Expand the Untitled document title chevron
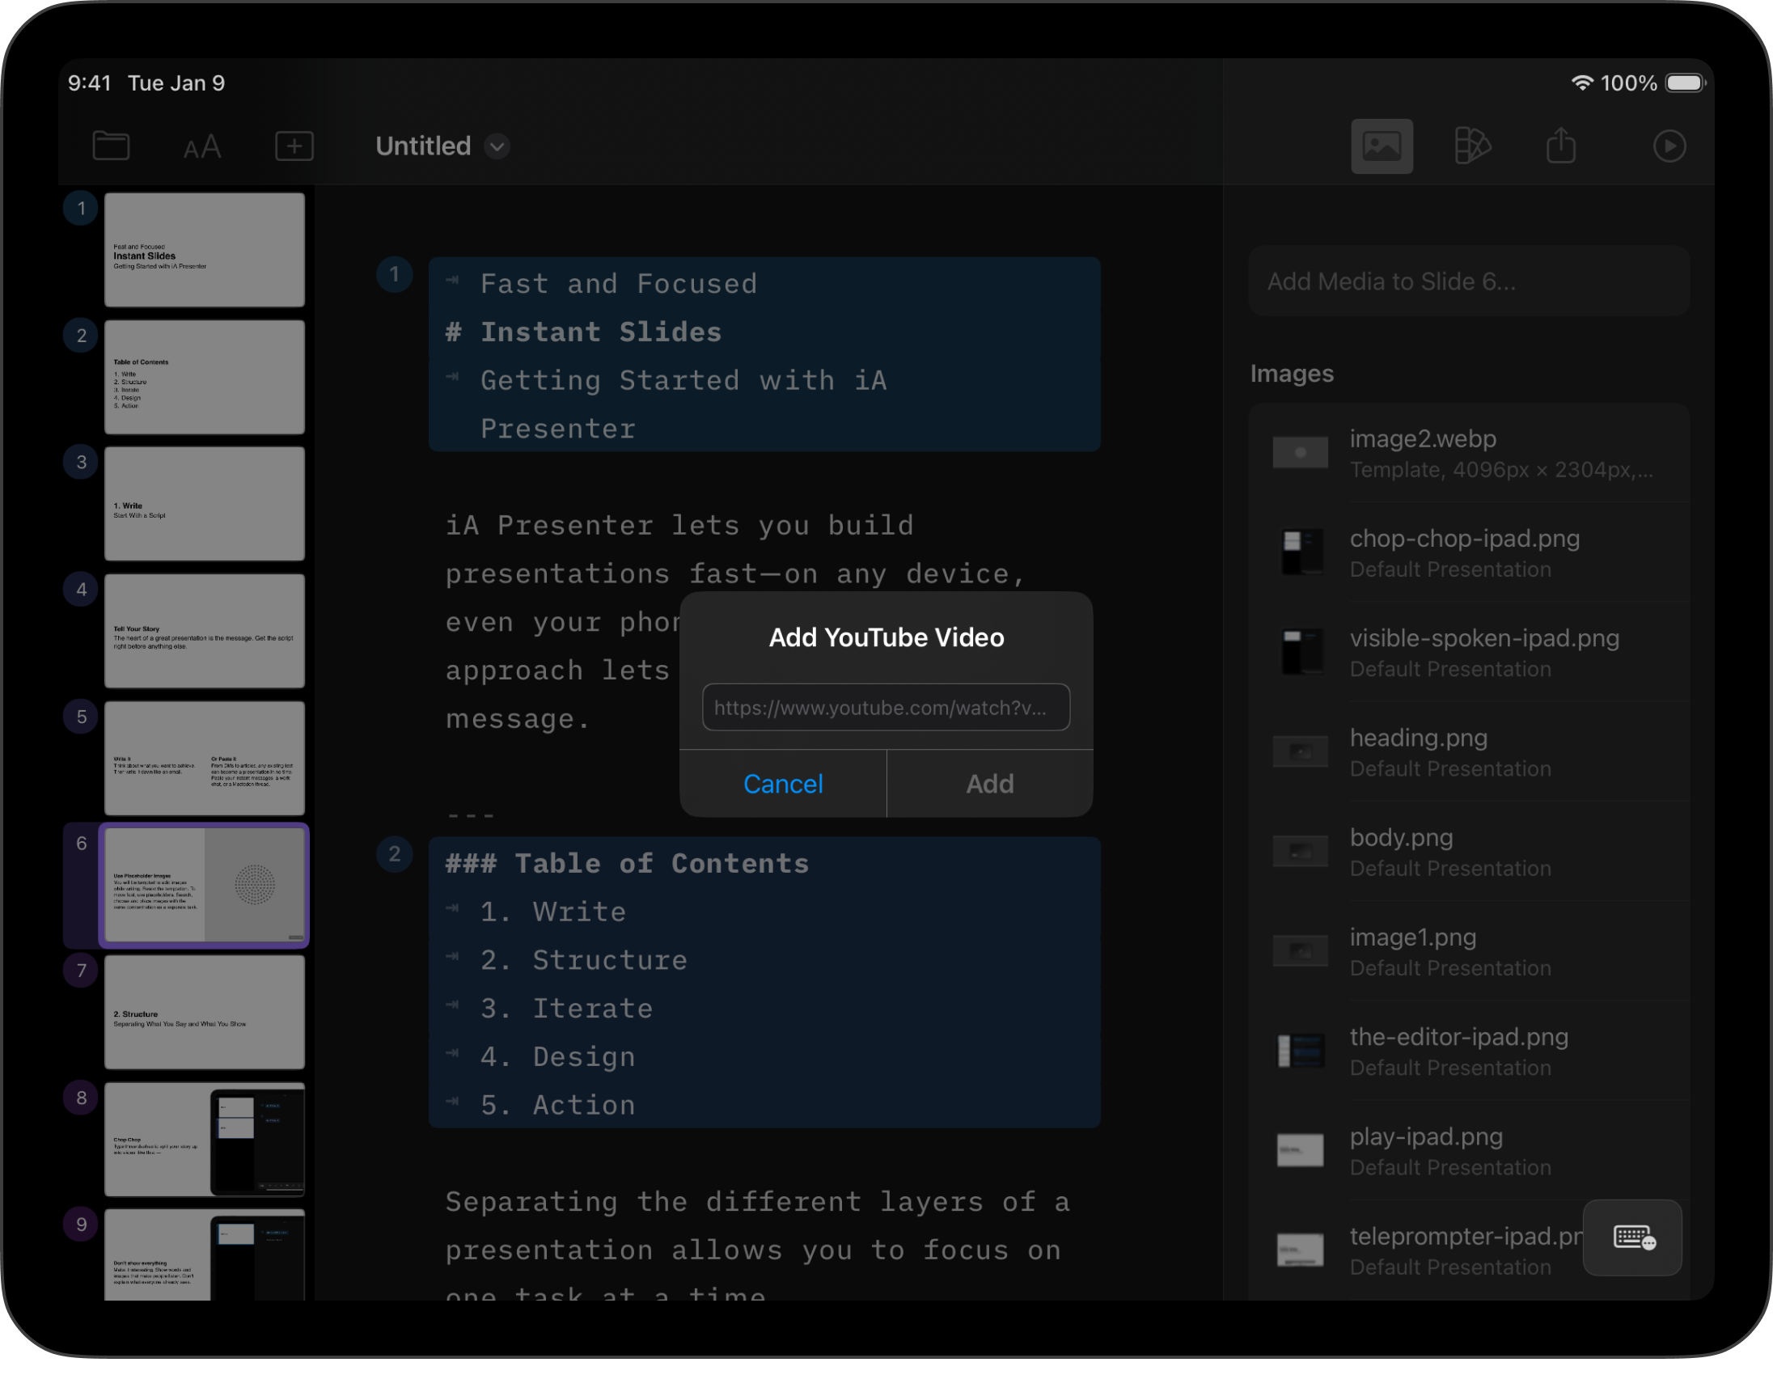The image size is (1773, 1392). (x=497, y=146)
